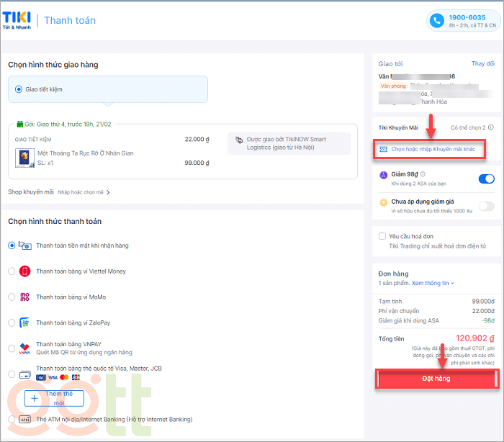Check the Yêu cầu hoá đơn checkbox

coord(382,235)
